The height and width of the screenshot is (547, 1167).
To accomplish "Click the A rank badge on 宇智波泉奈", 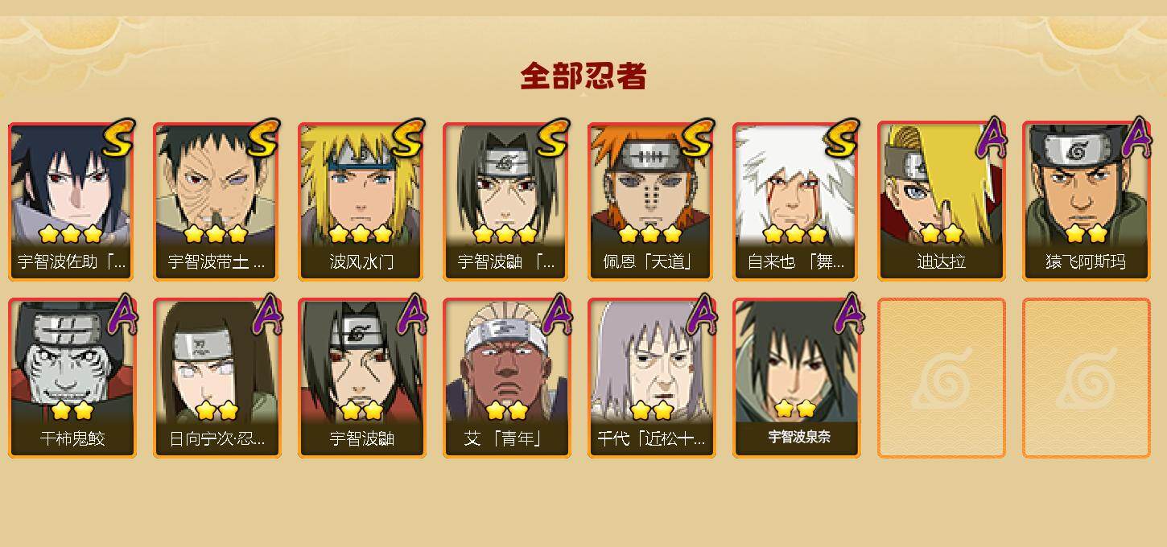I will point(847,314).
